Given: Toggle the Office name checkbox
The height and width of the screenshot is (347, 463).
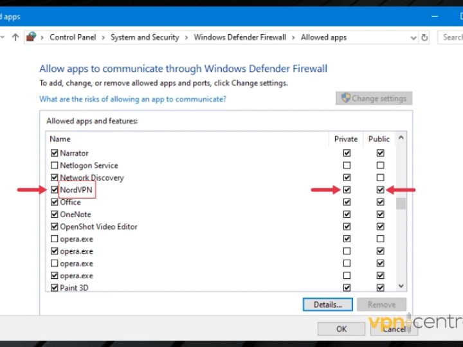Looking at the screenshot, I should (54, 202).
